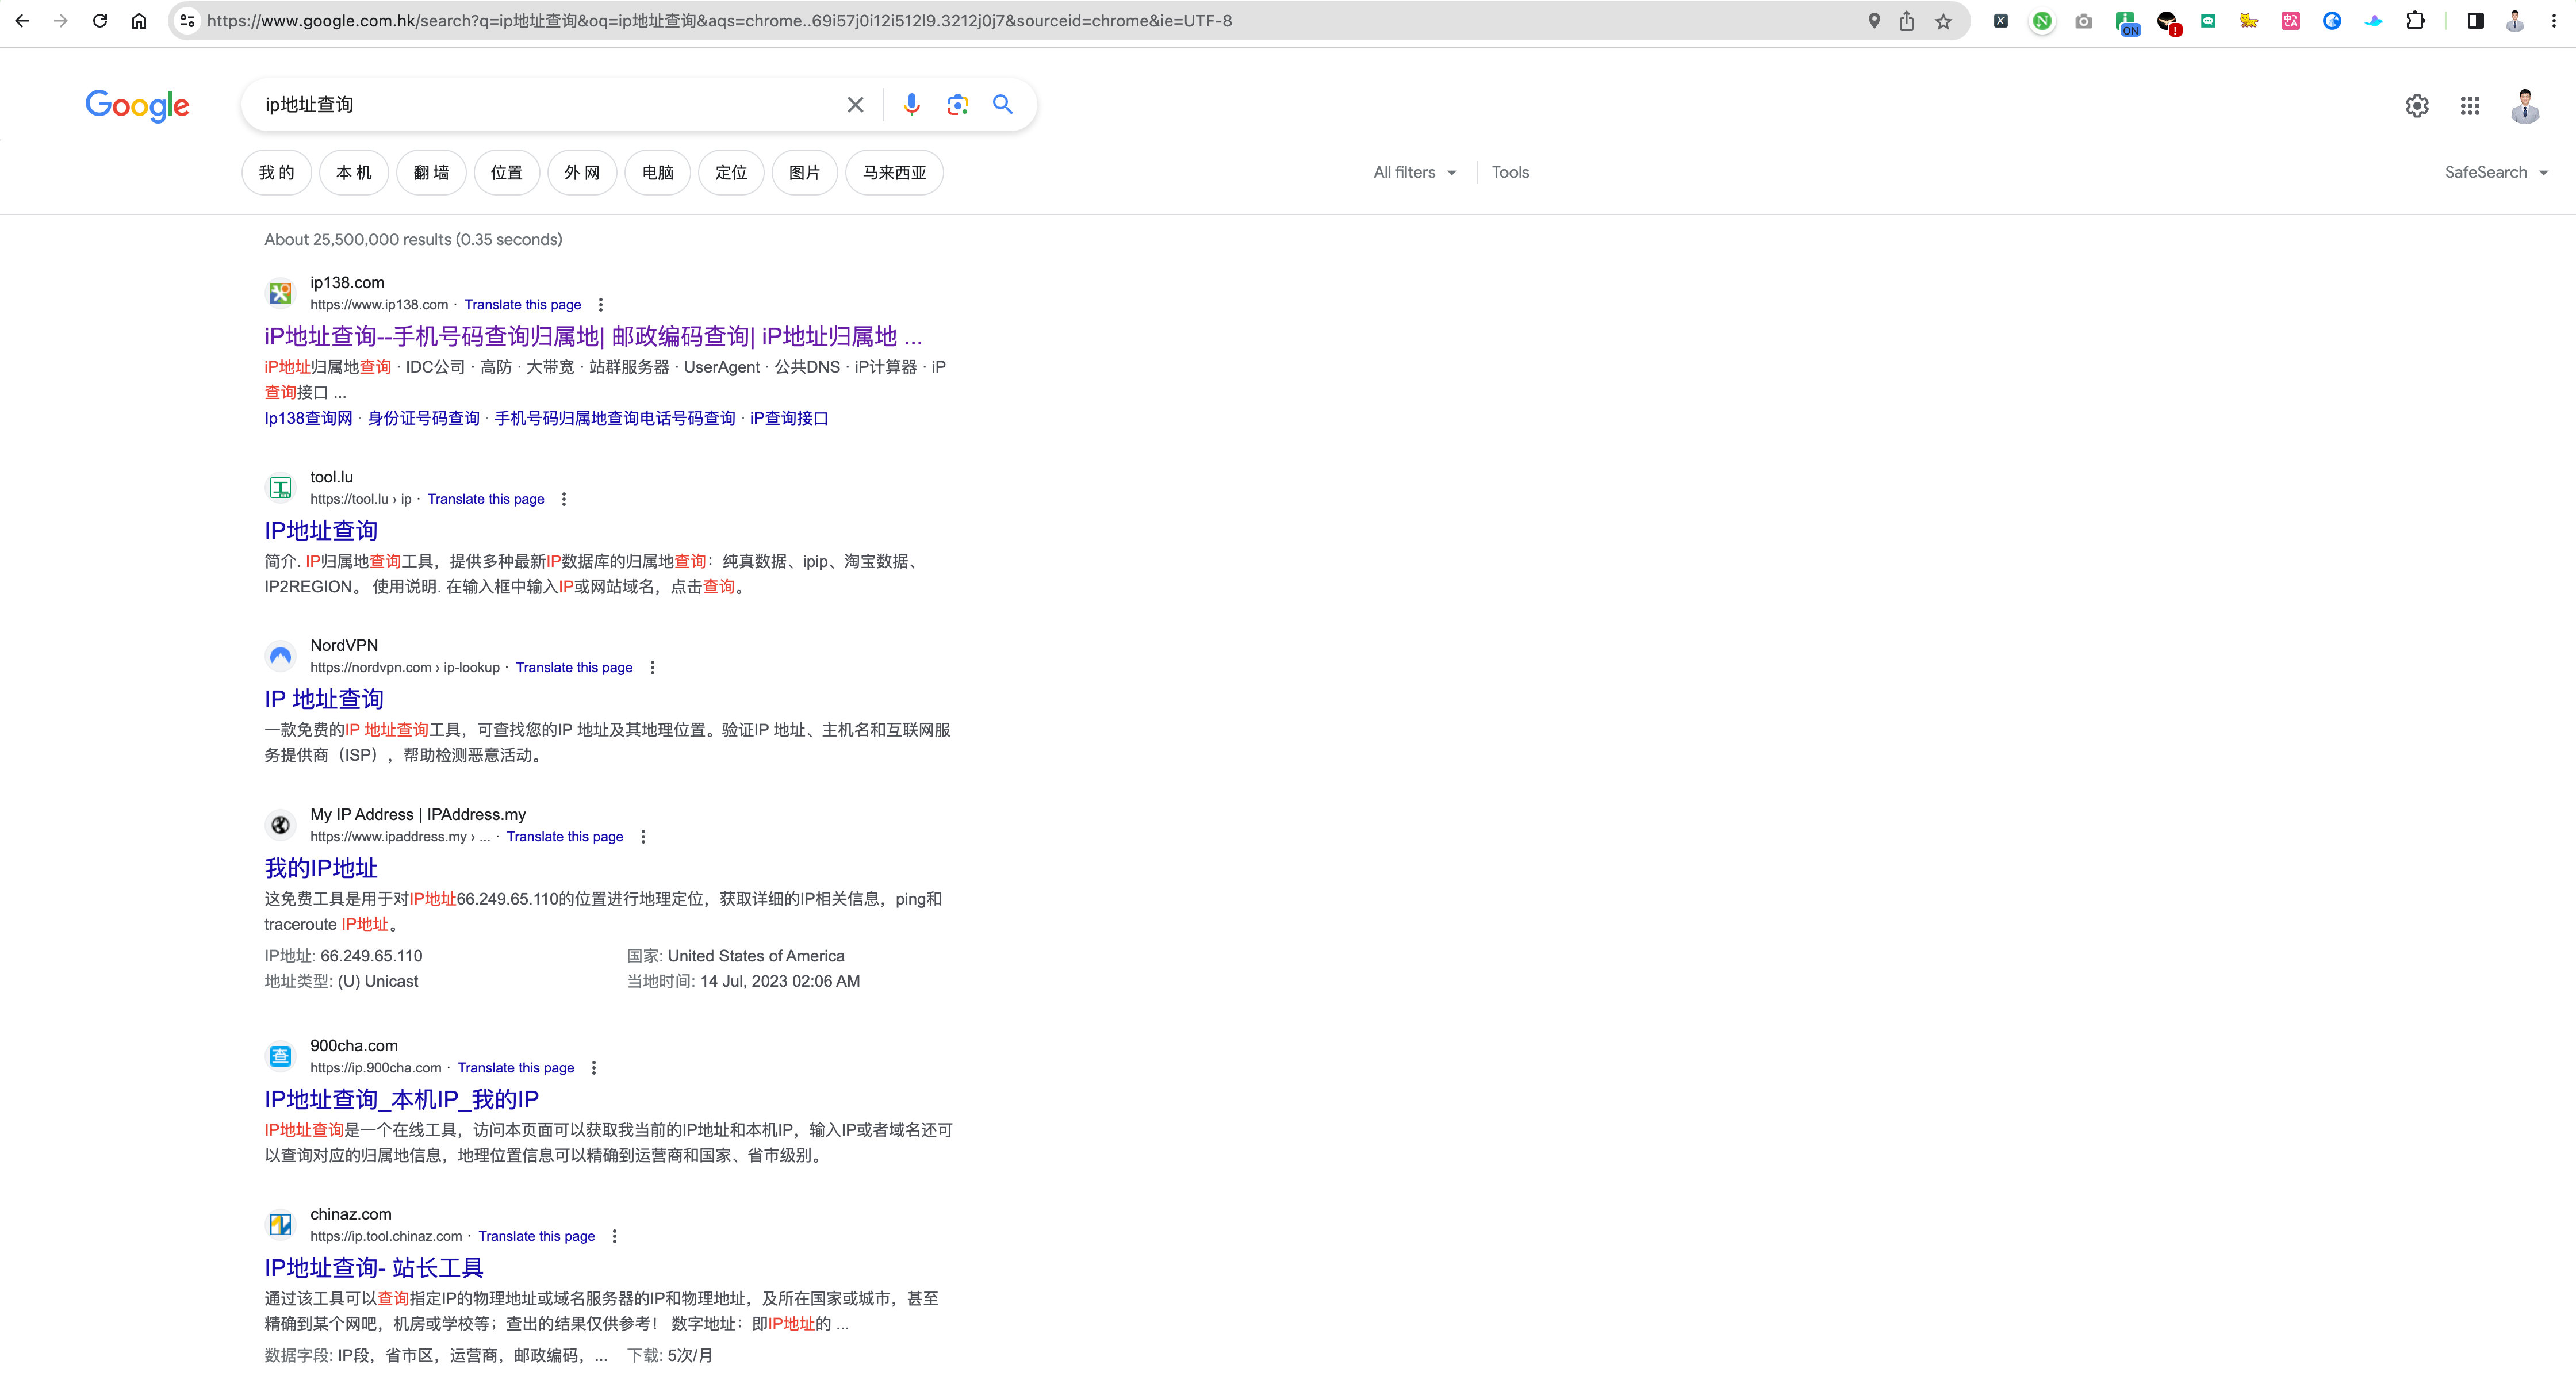
Task: Expand the All filters dropdown
Action: coord(1414,173)
